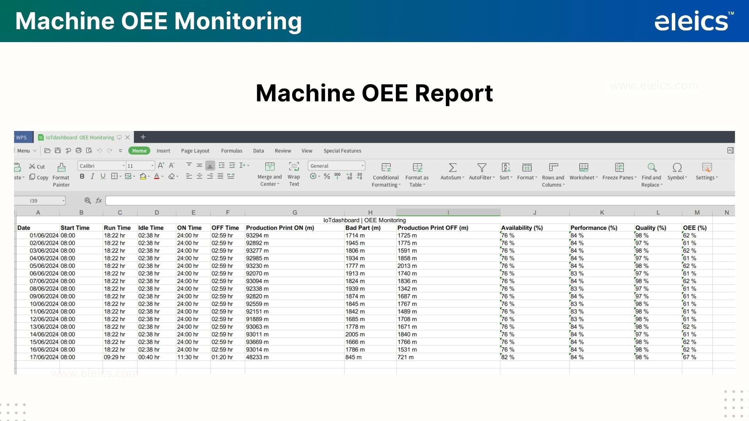Image resolution: width=749 pixels, height=421 pixels.
Task: Open the Format icon in ribbon
Action: click(527, 168)
